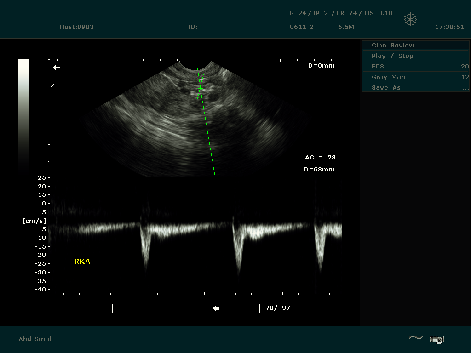Click the cine playback arrow indicator
The width and height of the screenshot is (471, 353).
[x=217, y=308]
